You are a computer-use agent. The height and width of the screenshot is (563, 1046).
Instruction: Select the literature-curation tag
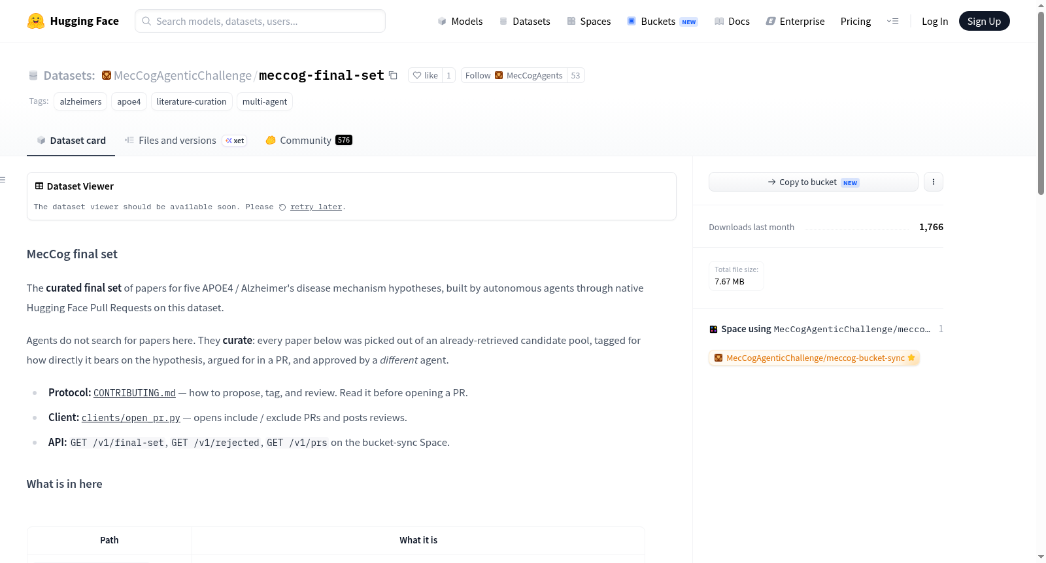point(192,101)
